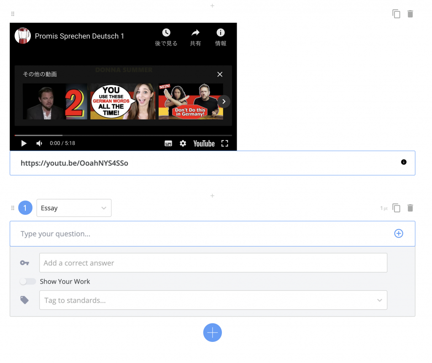The image size is (432, 363).
Task: Click the Type your question input field
Action: click(169, 233)
